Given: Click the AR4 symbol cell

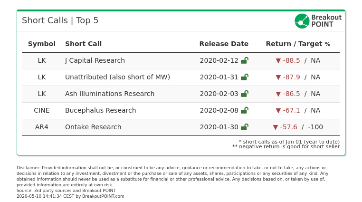Looking at the screenshot, I should click(x=41, y=127).
